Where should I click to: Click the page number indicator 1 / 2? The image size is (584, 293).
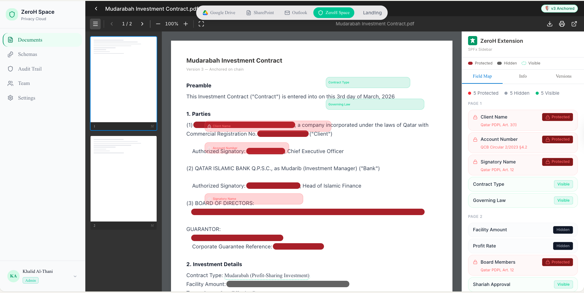pyautogui.click(x=127, y=24)
